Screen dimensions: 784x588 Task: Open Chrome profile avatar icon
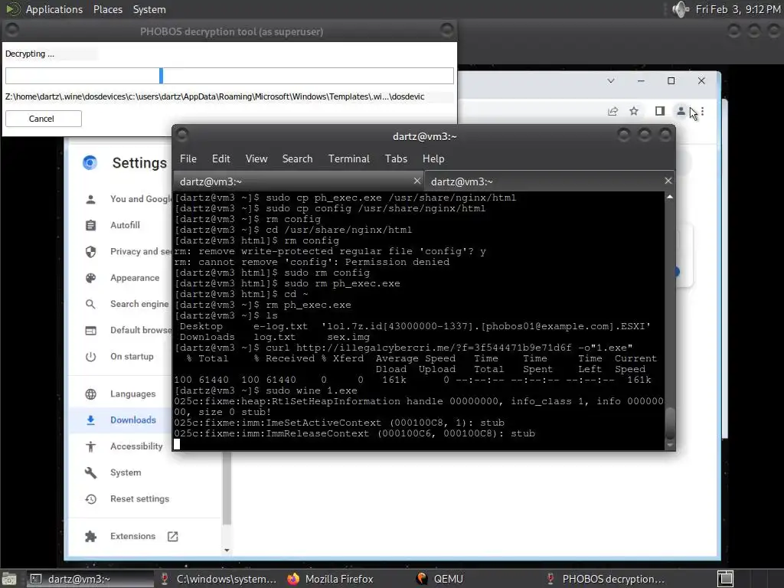681,111
